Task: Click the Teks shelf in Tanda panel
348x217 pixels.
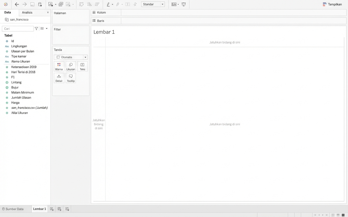Action: click(82, 66)
